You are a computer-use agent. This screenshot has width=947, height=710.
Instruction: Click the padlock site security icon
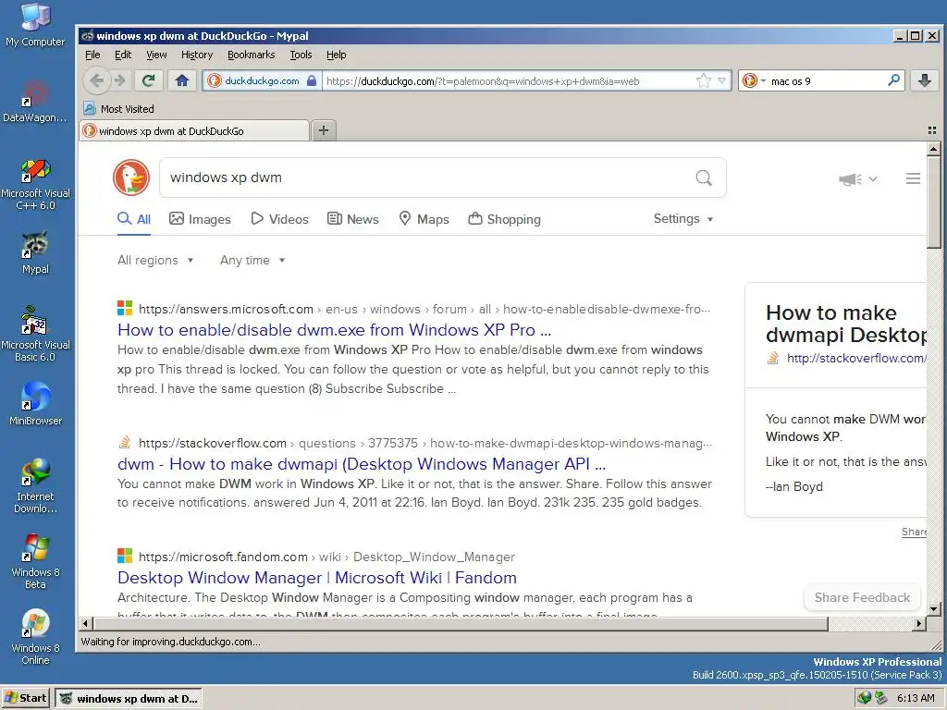point(312,80)
